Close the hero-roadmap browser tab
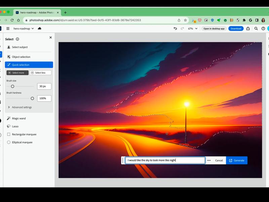Screen dimensions: 269x202 (58, 12)
